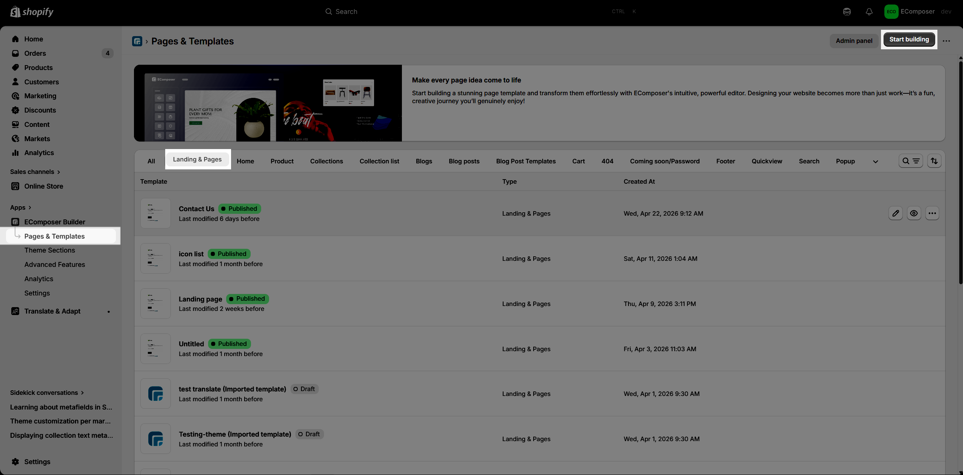
Task: Open more actions for Contact Us row
Action: coord(932,213)
